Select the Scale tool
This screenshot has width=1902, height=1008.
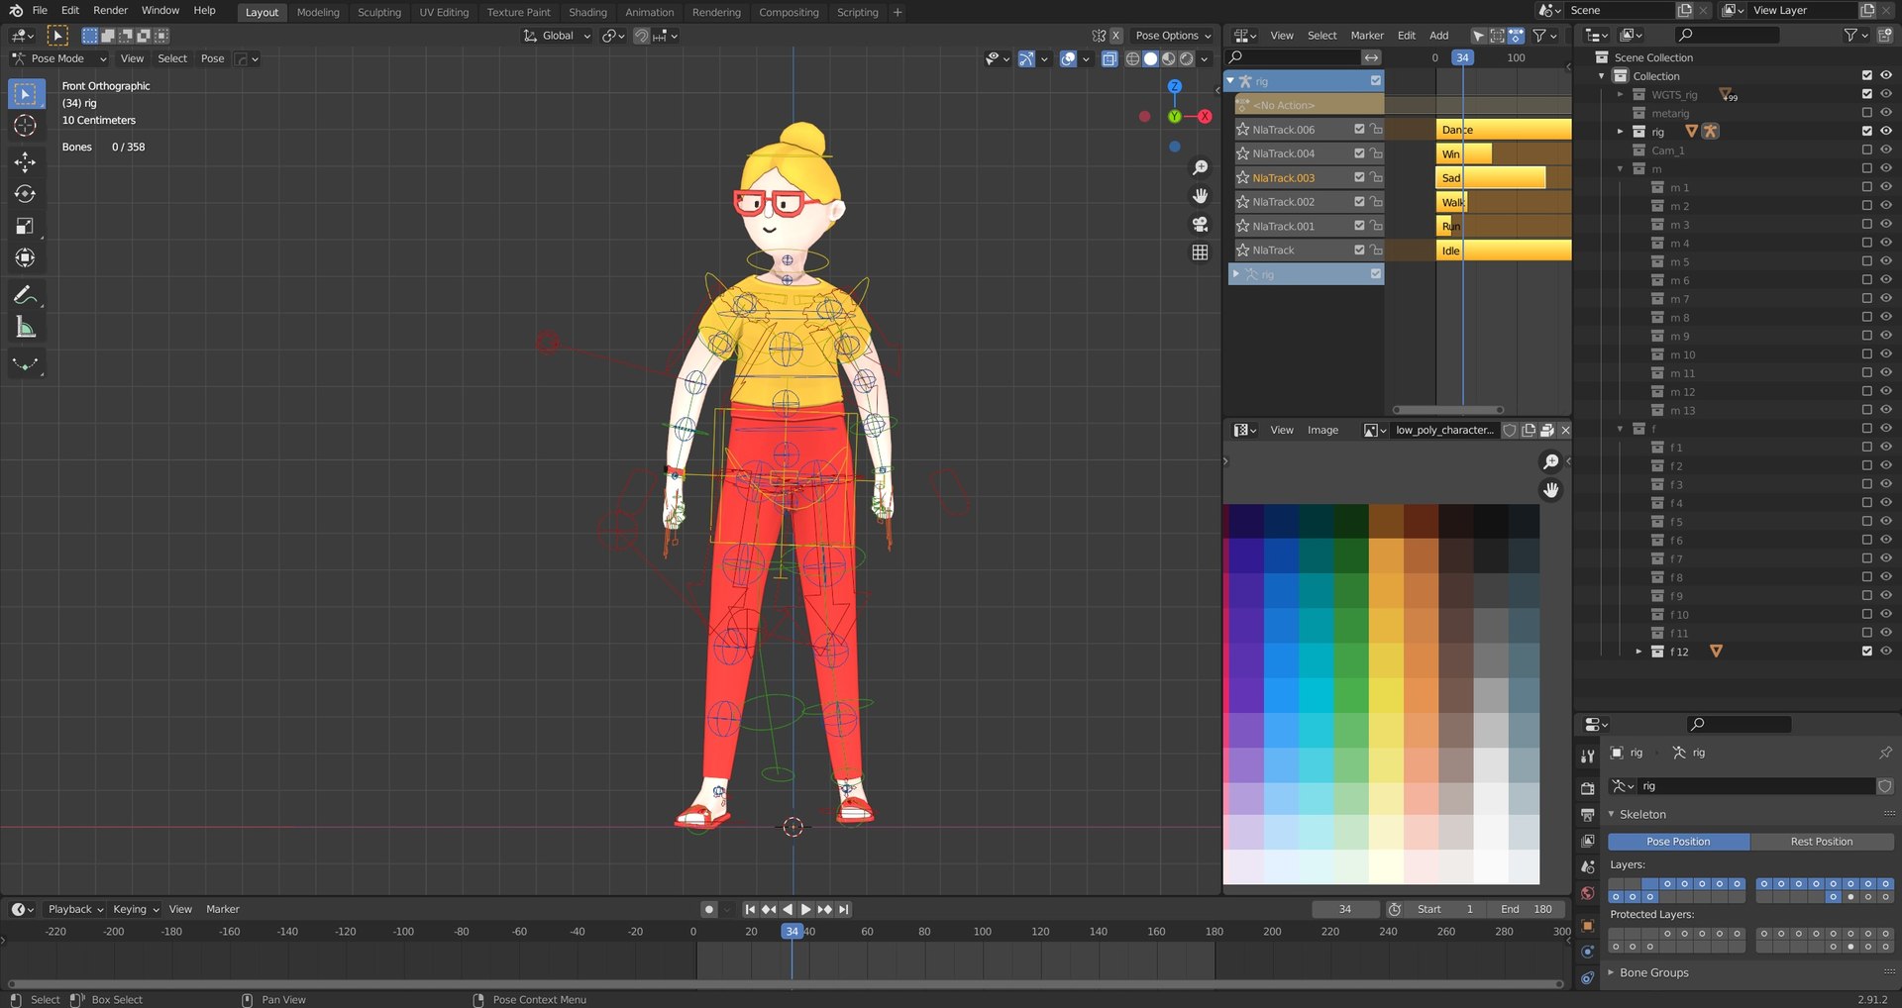coord(25,226)
